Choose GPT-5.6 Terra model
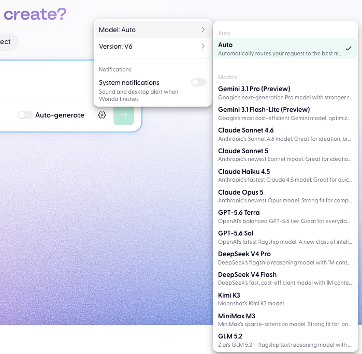 (285, 216)
